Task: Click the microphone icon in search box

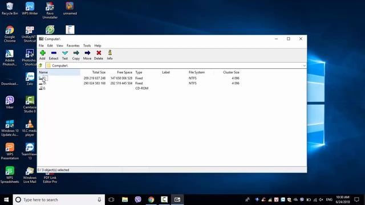Action: pos(99,200)
